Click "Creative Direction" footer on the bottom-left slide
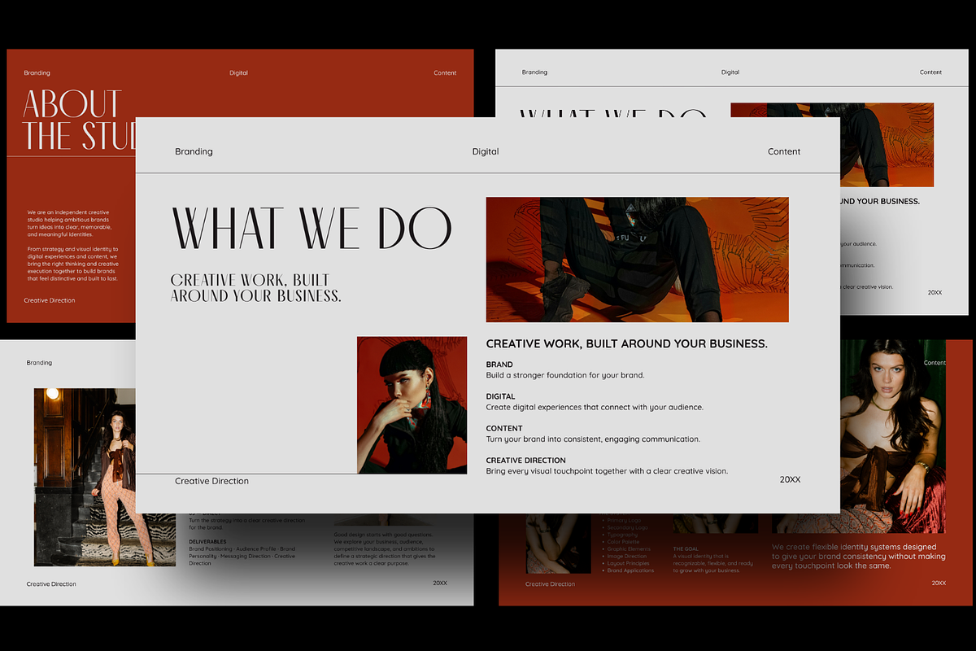Viewport: 976px width, 651px height. tap(51, 584)
